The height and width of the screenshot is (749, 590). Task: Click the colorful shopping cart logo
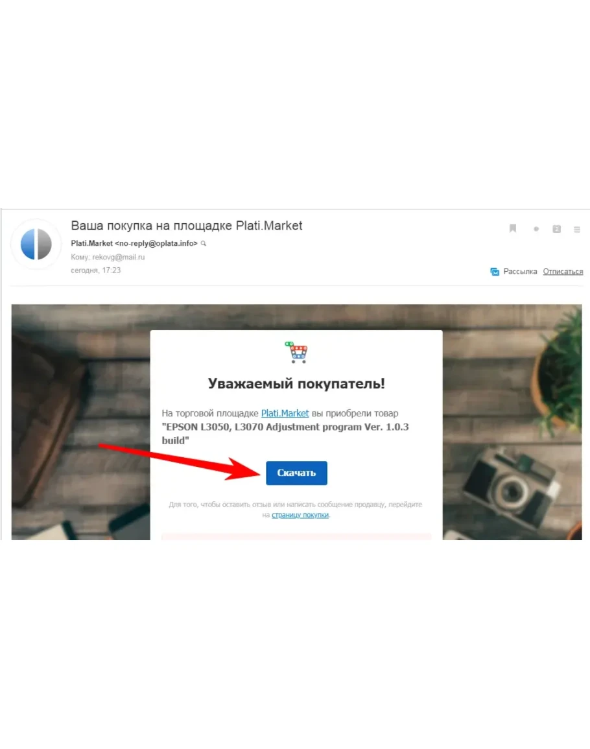[x=297, y=352]
